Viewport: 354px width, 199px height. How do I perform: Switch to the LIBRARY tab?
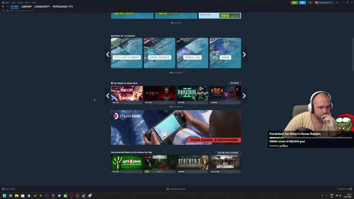click(27, 7)
